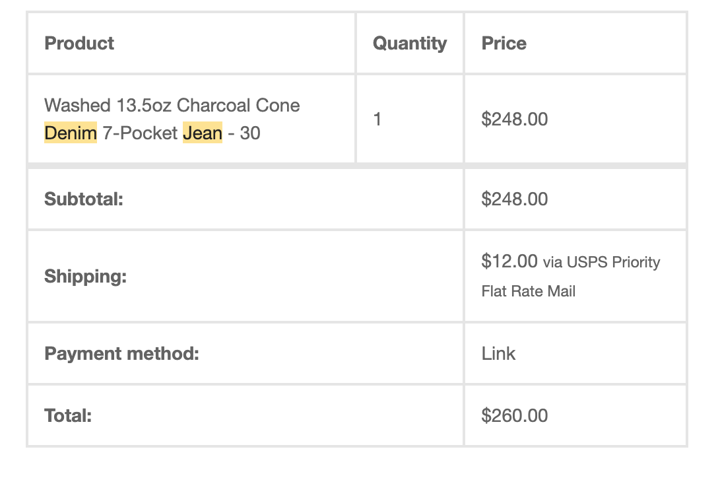The width and height of the screenshot is (718, 478).
Task: Click the Product column header
Action: tap(79, 44)
